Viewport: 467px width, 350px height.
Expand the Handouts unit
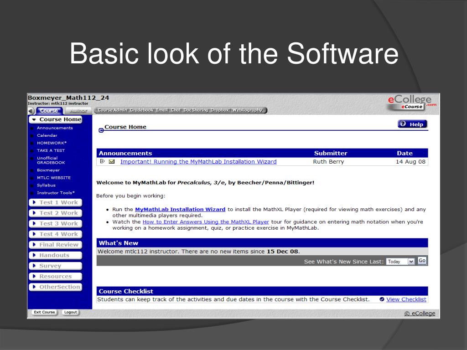(x=56, y=255)
